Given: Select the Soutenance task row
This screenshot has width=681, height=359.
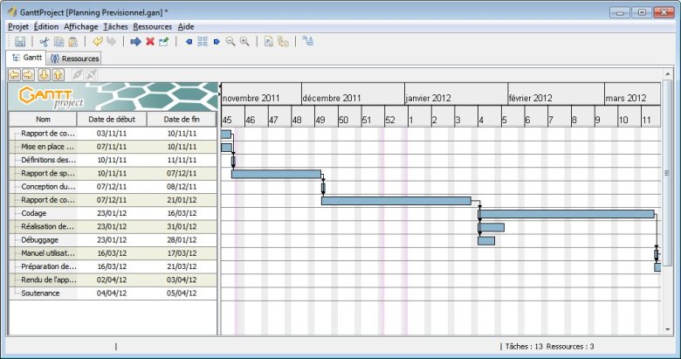Looking at the screenshot, I should coord(113,293).
